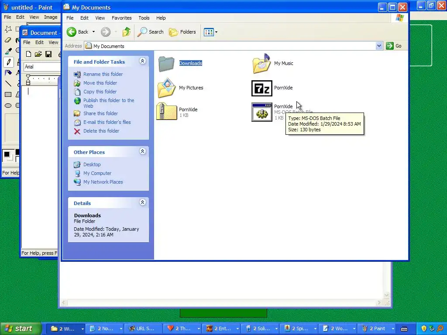Click the Save icon in WordPad
This screenshot has height=335, width=447.
coord(48,54)
